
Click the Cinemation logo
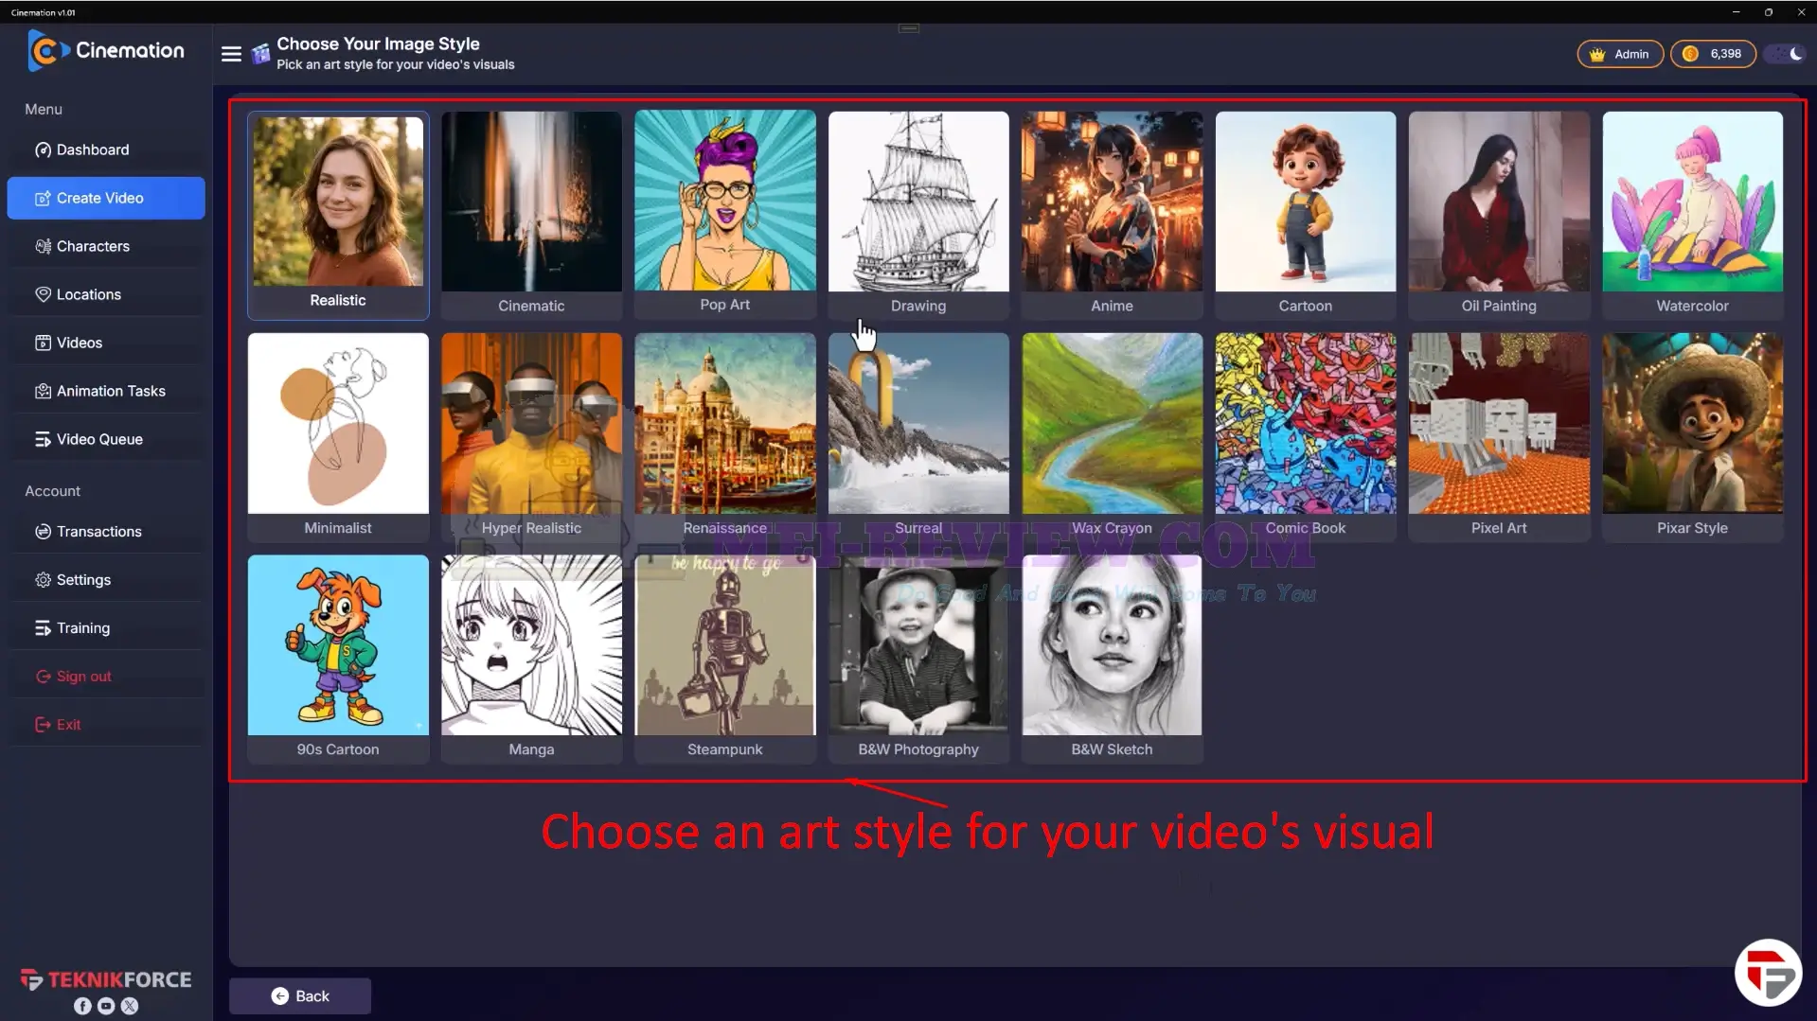[106, 50]
